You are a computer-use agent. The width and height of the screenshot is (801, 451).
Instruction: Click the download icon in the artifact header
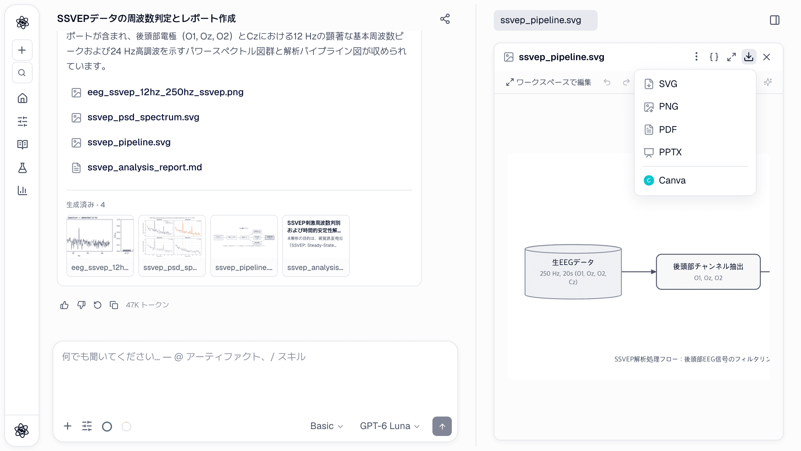point(749,57)
